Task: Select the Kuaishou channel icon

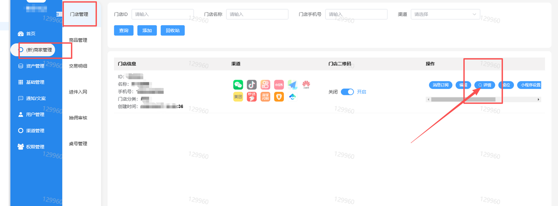Action: click(x=265, y=84)
